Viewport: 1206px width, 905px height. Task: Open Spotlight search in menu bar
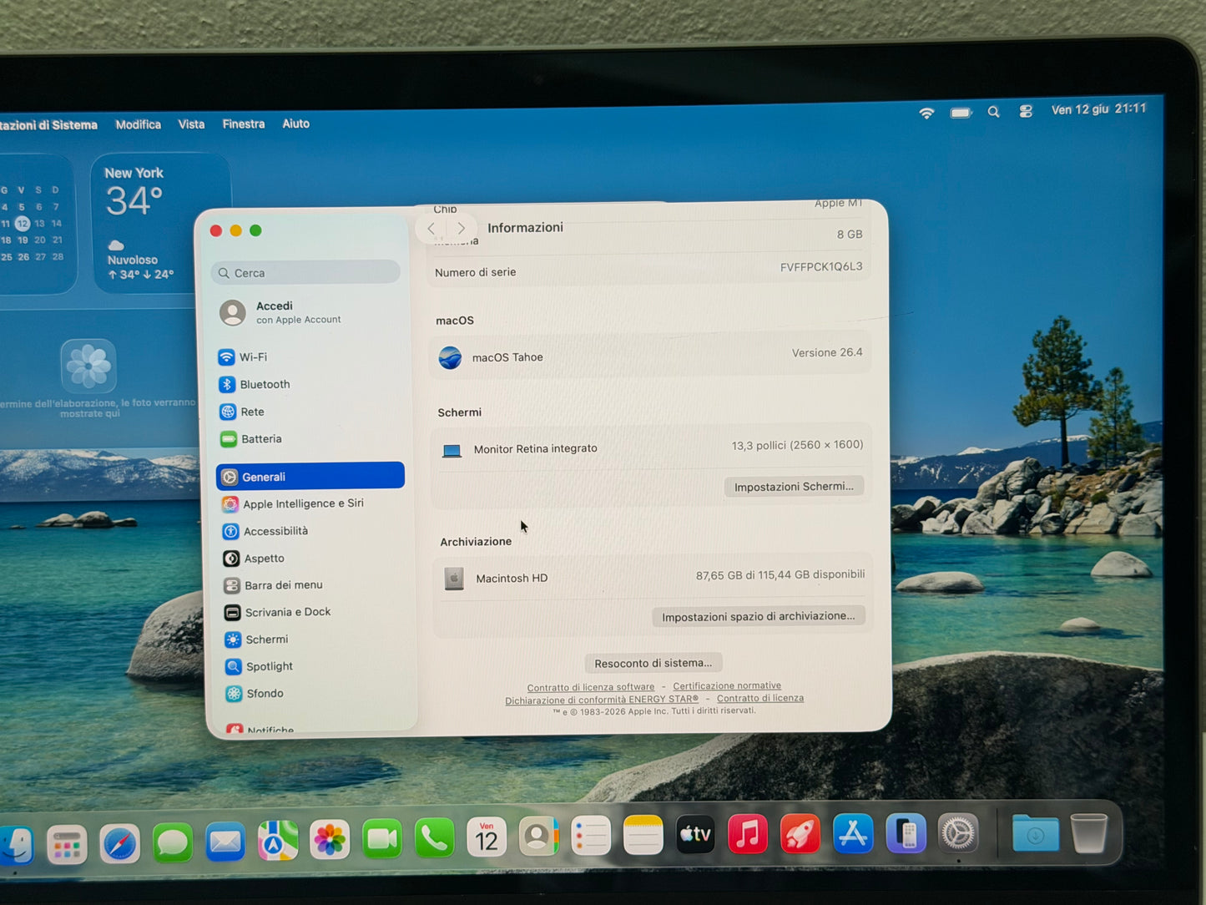coord(993,111)
